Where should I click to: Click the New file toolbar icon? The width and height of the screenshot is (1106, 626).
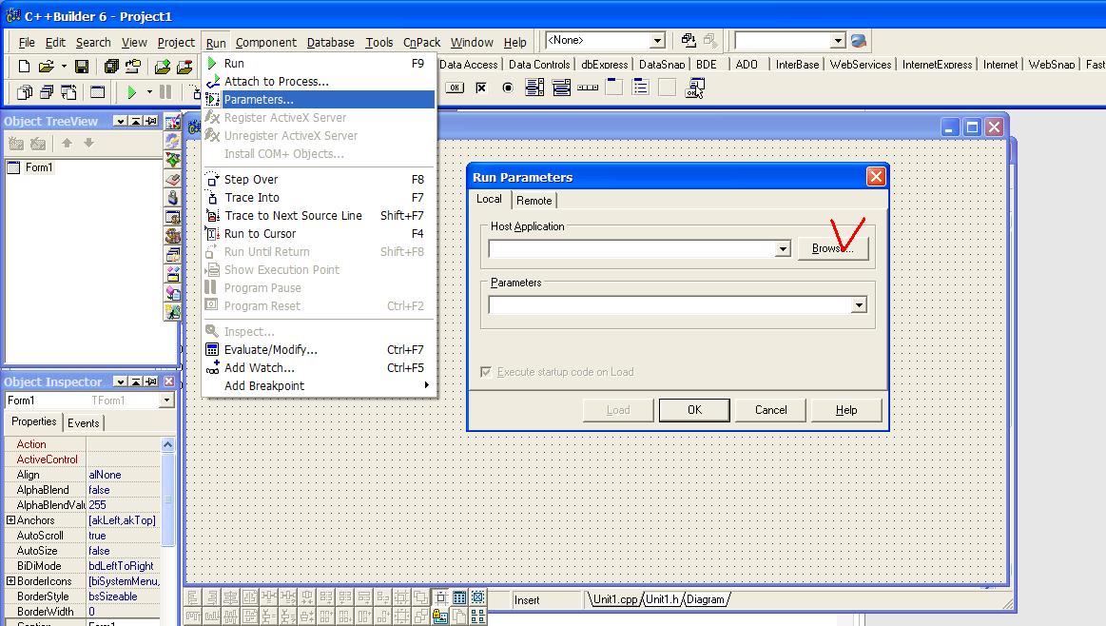25,67
